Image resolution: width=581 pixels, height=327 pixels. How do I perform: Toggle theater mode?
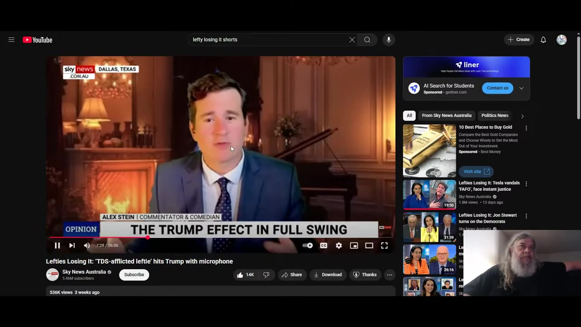pos(369,245)
